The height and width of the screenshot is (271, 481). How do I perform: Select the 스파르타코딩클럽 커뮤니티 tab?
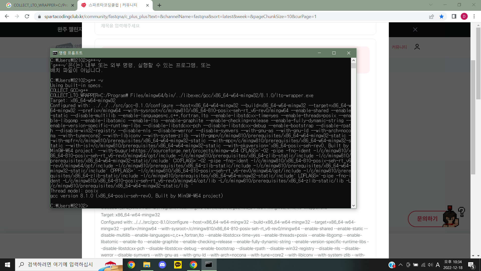click(115, 5)
